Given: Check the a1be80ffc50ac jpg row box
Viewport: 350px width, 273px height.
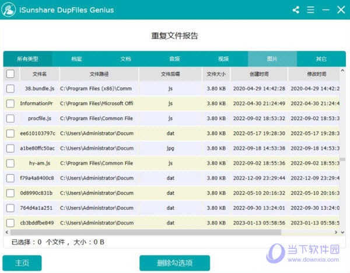Looking at the screenshot, I should point(10,148).
